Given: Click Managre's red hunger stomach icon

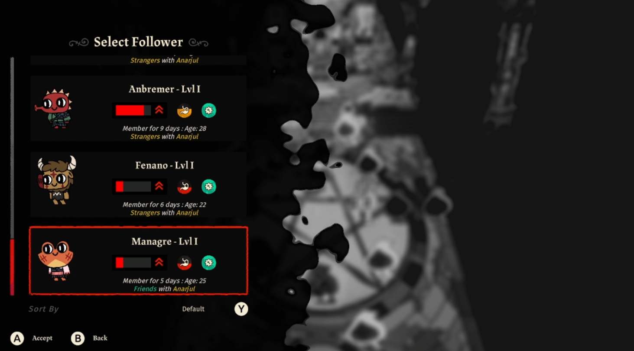Looking at the screenshot, I should (x=185, y=263).
